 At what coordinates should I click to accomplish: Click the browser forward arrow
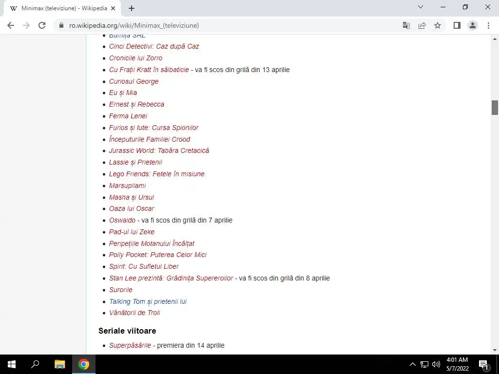pyautogui.click(x=26, y=25)
